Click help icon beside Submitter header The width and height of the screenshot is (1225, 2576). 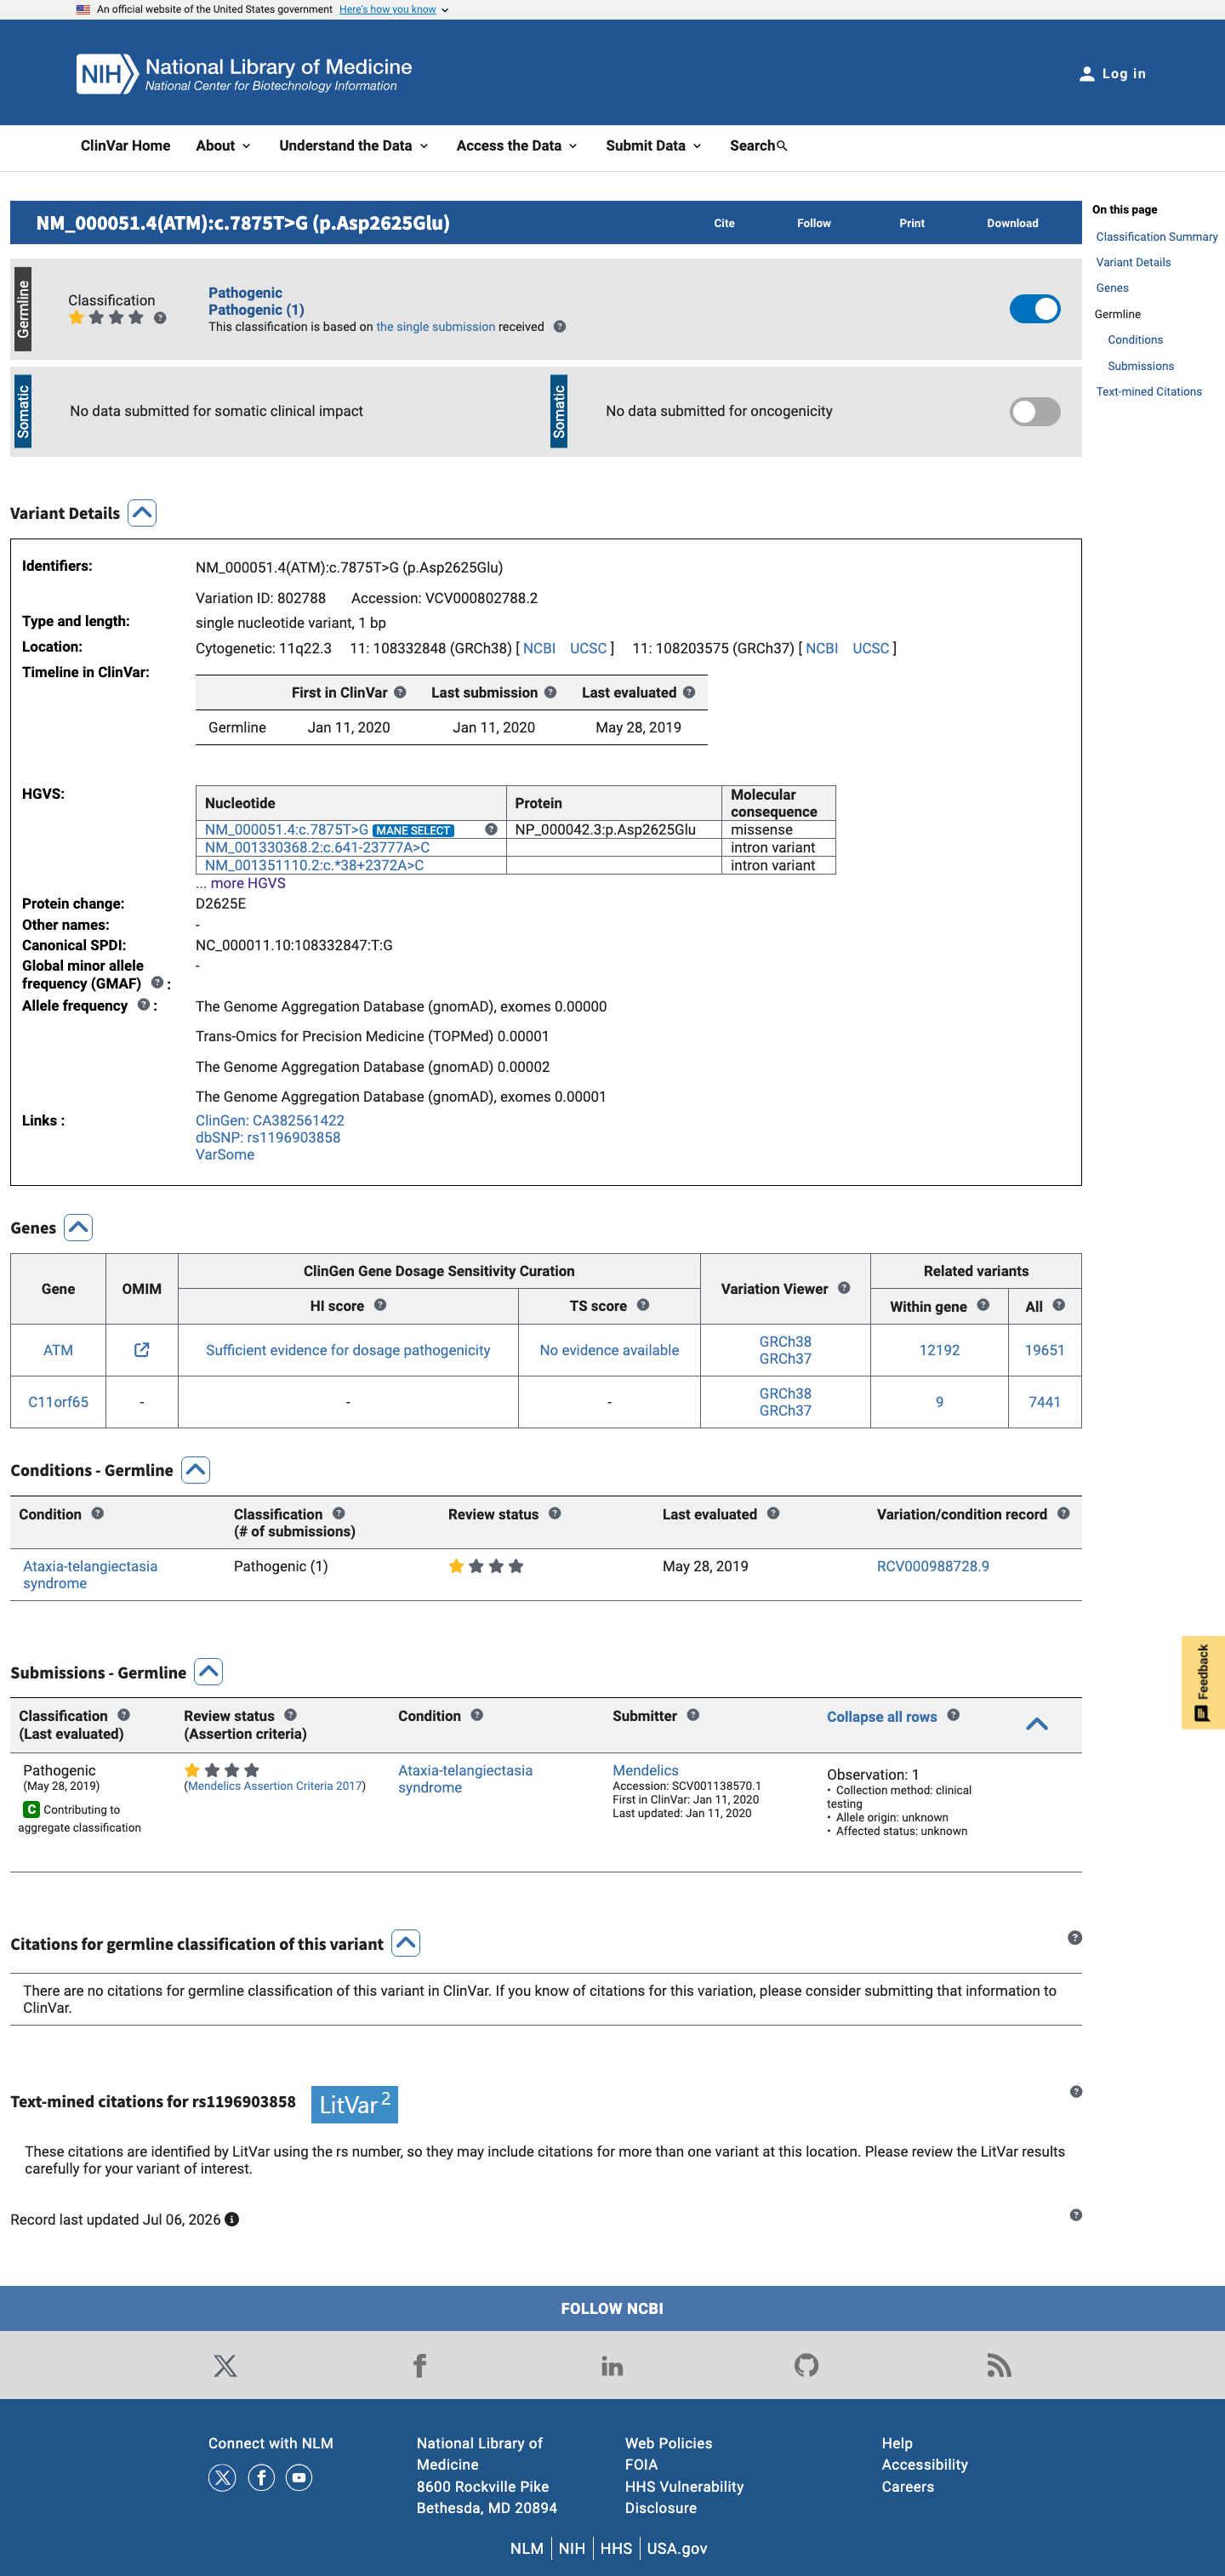coord(693,1715)
